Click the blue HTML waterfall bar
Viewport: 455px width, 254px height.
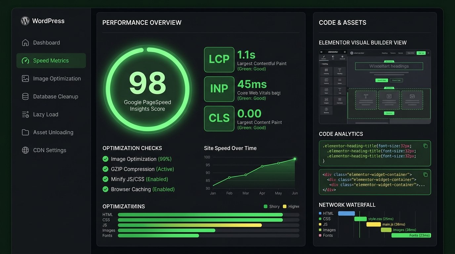tap(346, 213)
